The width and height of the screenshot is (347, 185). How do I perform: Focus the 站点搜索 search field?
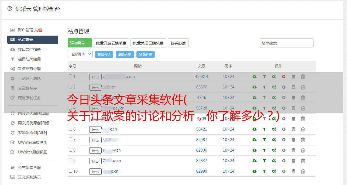(x=287, y=43)
